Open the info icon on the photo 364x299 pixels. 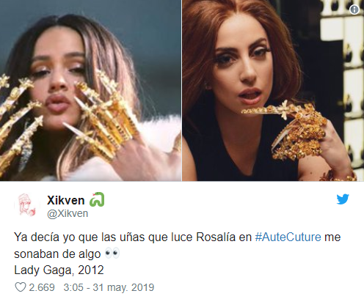click(x=354, y=10)
